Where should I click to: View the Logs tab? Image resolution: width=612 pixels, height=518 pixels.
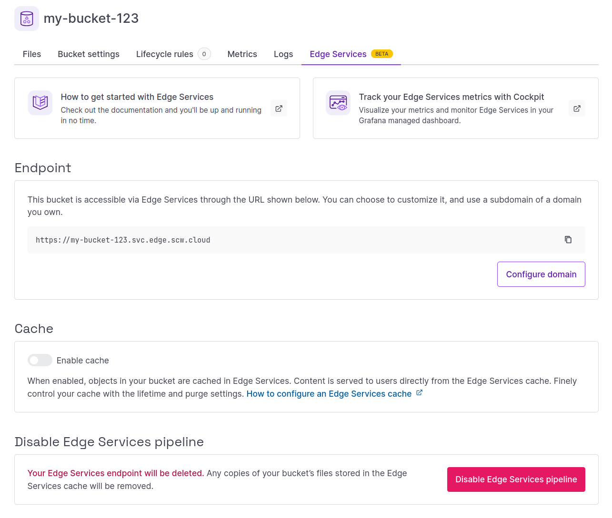pos(283,54)
